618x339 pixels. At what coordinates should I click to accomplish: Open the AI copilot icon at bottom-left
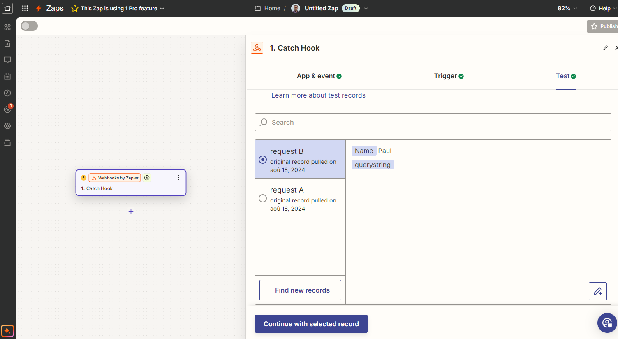(x=7, y=331)
